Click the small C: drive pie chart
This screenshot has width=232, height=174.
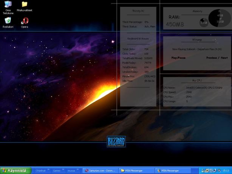[x=204, y=23]
